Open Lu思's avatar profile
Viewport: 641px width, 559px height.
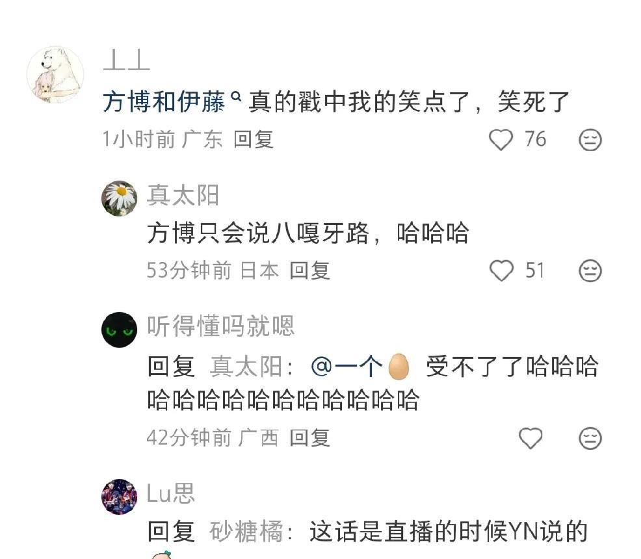coord(120,497)
